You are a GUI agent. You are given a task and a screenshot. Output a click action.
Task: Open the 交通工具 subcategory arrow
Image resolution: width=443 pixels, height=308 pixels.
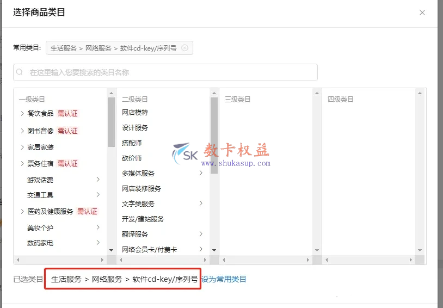pyautogui.click(x=98, y=195)
